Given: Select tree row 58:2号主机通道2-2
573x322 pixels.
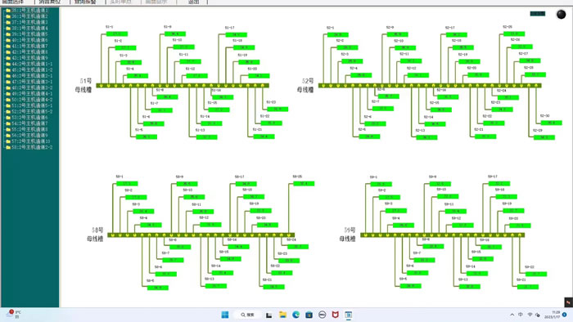Looking at the screenshot, I should (x=29, y=147).
